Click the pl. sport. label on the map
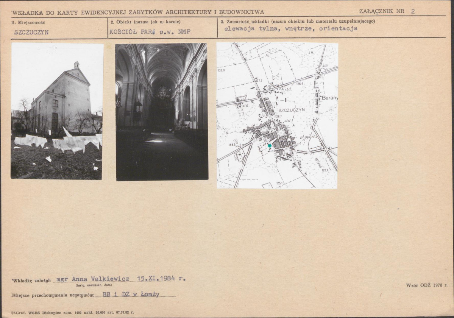Image resolution: width=454 pixels, height=318 pixels. point(309,136)
